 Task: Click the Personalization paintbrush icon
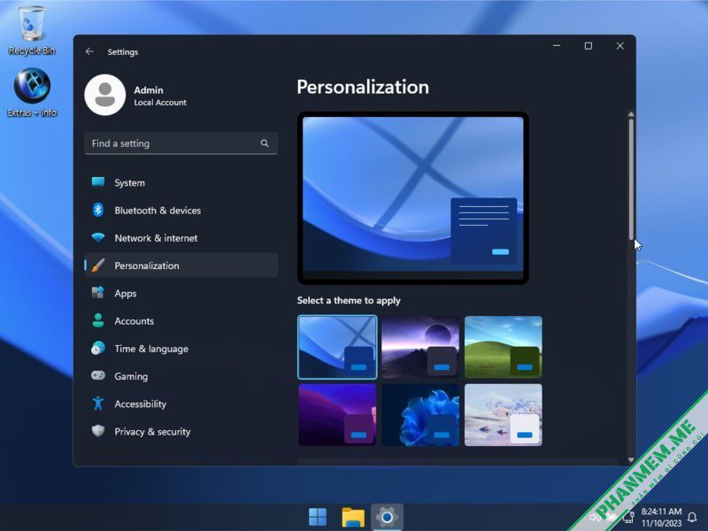[98, 265]
